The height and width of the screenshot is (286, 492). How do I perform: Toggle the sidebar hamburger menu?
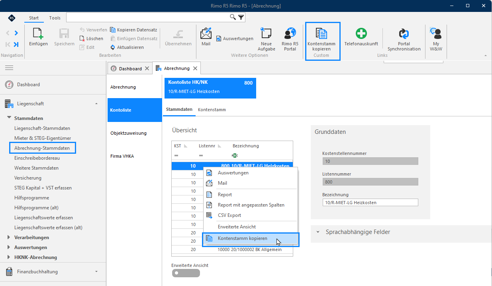pyautogui.click(x=9, y=68)
